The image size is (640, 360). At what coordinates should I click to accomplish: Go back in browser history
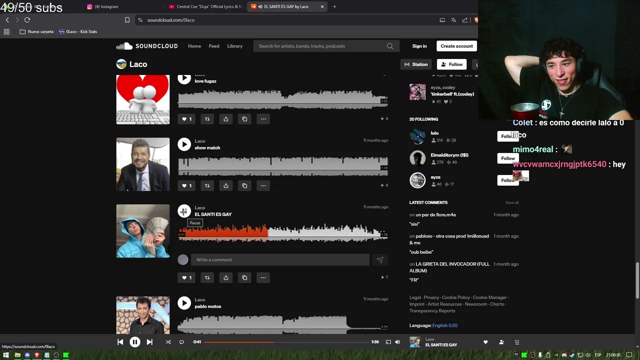7,20
